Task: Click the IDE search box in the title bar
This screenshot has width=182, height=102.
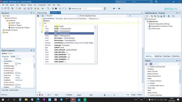Action: pos(144,2)
